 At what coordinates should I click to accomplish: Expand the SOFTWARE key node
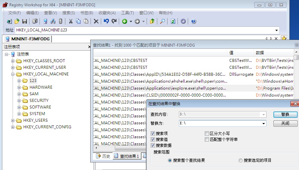(x=19, y=107)
